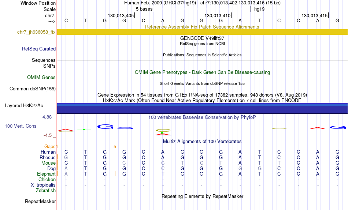Click the Rhesus species row label
The width and height of the screenshot is (348, 210).
(x=48, y=158)
